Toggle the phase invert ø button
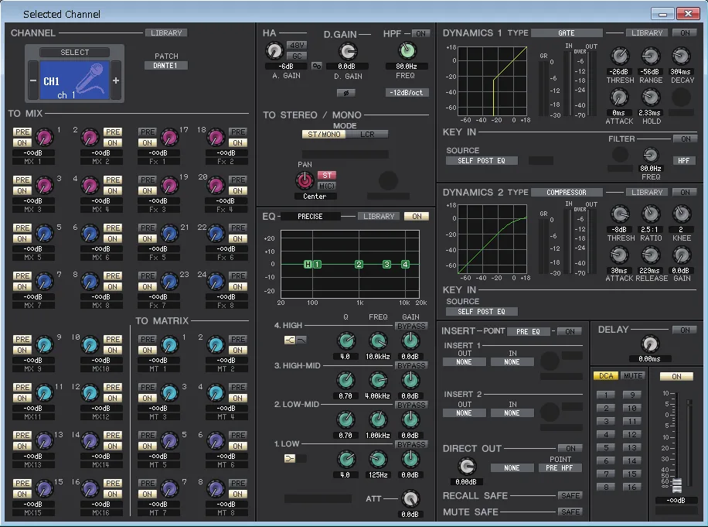Viewport: 708px width, 527px height. 345,93
